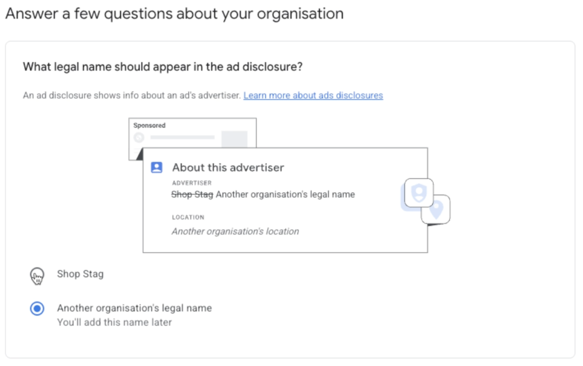The height and width of the screenshot is (366, 583).
Task: Click the About this advertiser heading
Action: pos(228,167)
